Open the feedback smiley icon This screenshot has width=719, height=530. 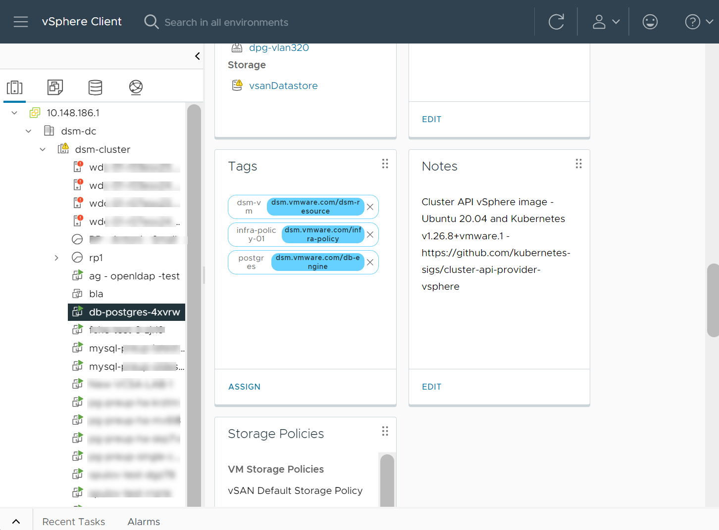650,22
